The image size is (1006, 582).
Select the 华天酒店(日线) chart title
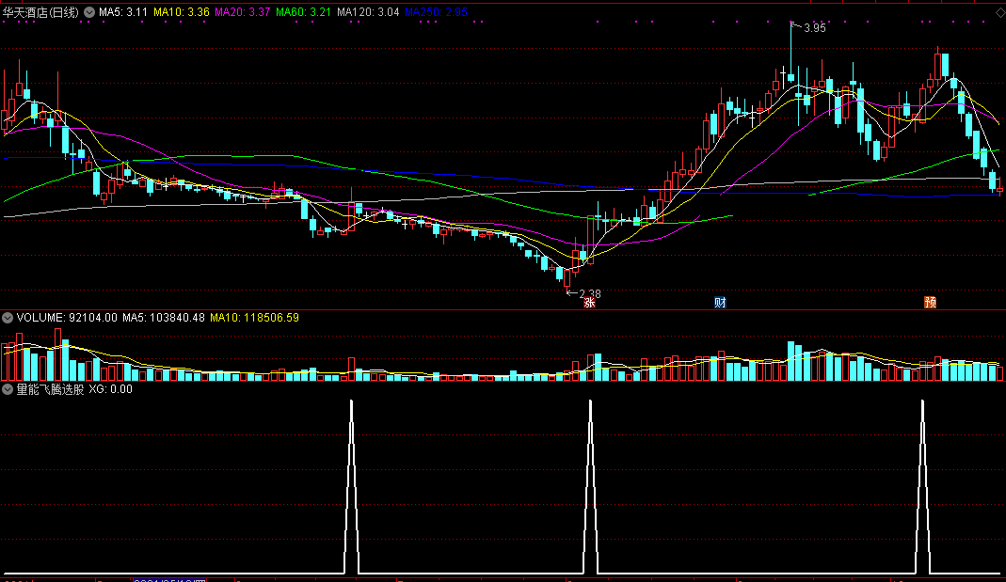[x=41, y=12]
